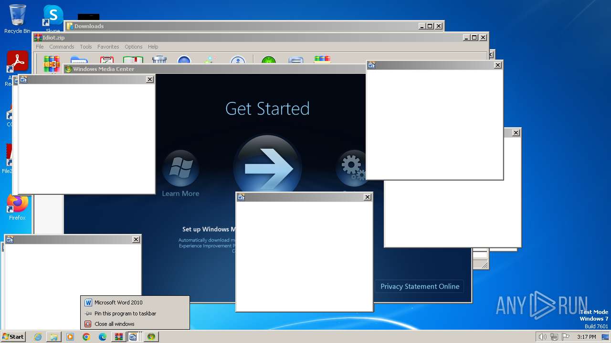Open the Tools menu in WinRAR
This screenshot has height=343, width=611.
point(86,47)
